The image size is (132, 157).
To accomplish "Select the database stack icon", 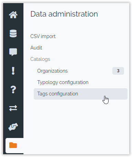I will click(13, 34).
